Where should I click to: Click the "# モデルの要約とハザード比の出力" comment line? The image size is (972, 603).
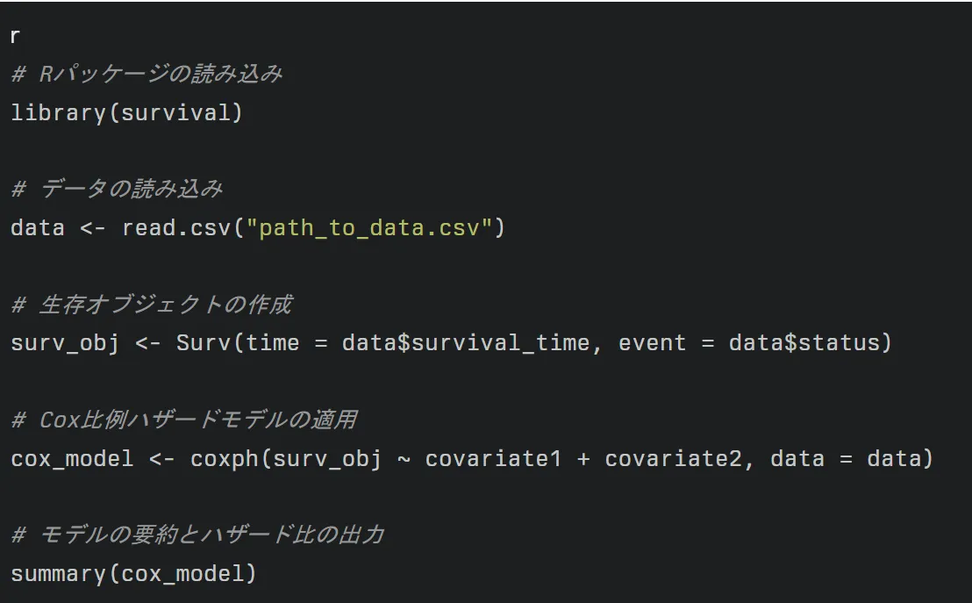tap(197, 535)
